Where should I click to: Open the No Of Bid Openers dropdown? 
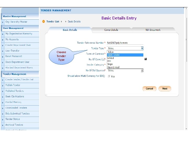125,70
